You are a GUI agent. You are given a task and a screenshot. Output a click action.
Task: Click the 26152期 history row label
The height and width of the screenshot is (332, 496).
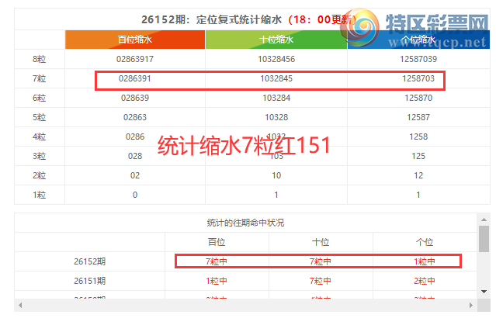(x=89, y=261)
